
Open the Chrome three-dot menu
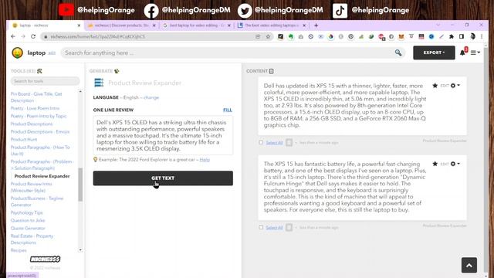482,36
